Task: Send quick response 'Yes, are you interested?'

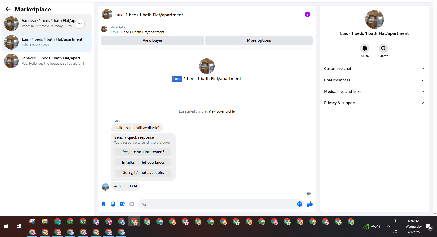Action: (x=143, y=152)
